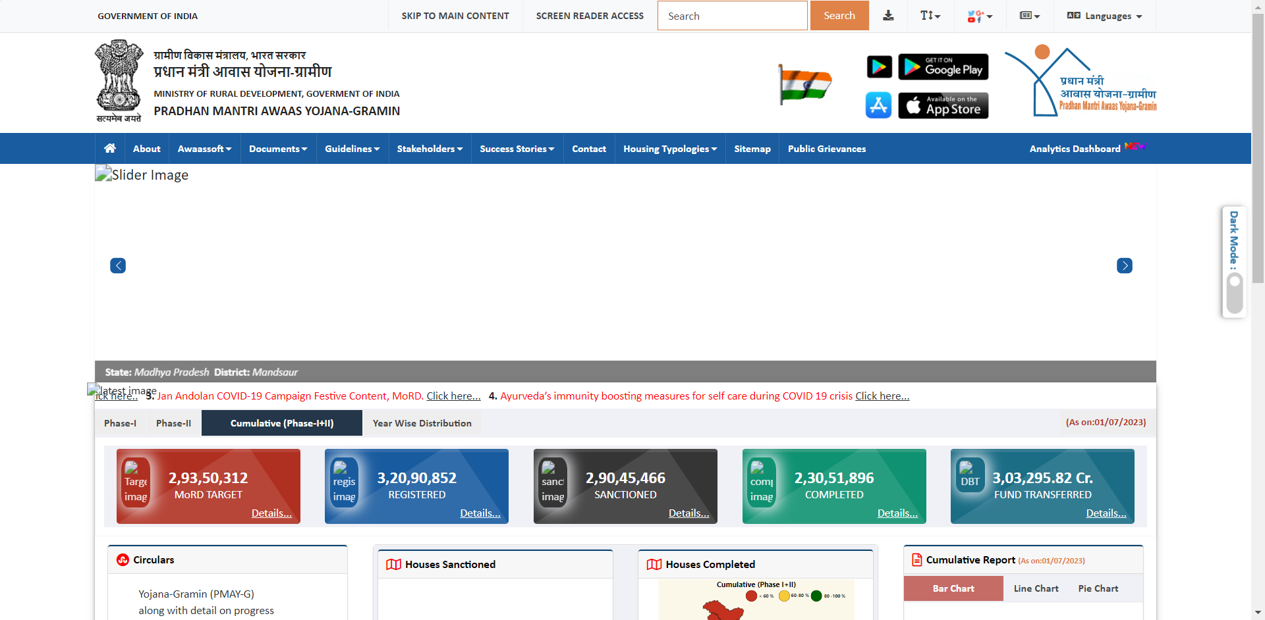Open the social media sharing icon
1265x620 pixels.
[980, 16]
